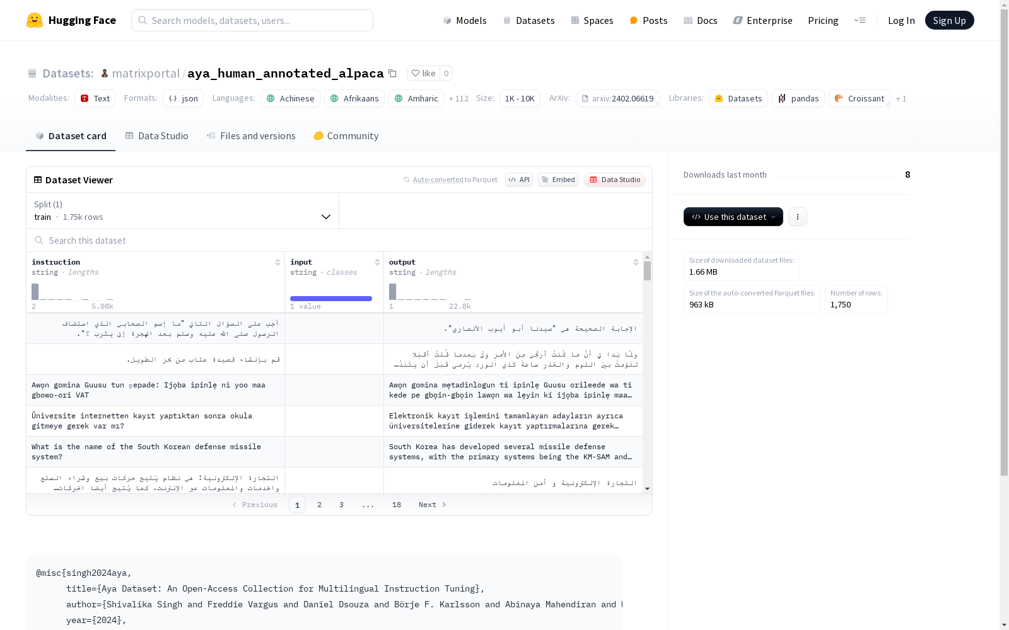
Task: Go to Next page of results
Action: (x=433, y=505)
